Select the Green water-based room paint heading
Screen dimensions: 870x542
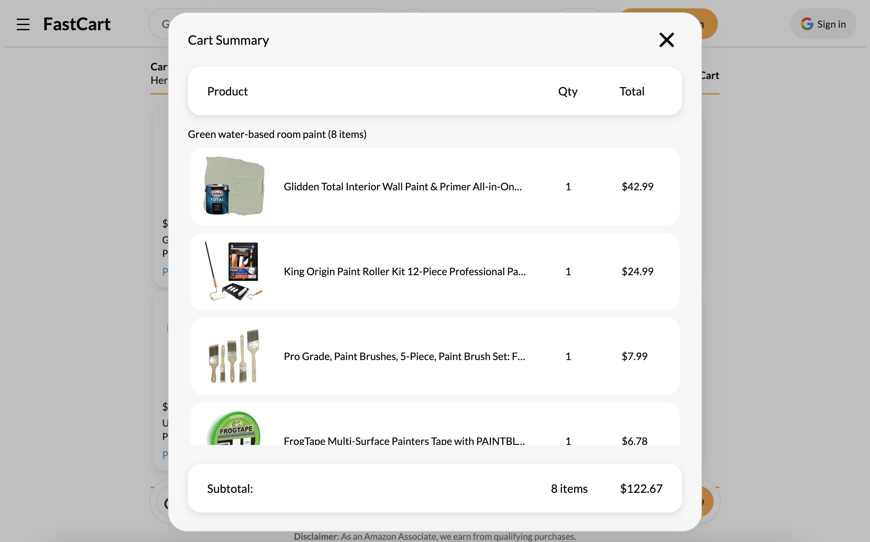(x=277, y=134)
